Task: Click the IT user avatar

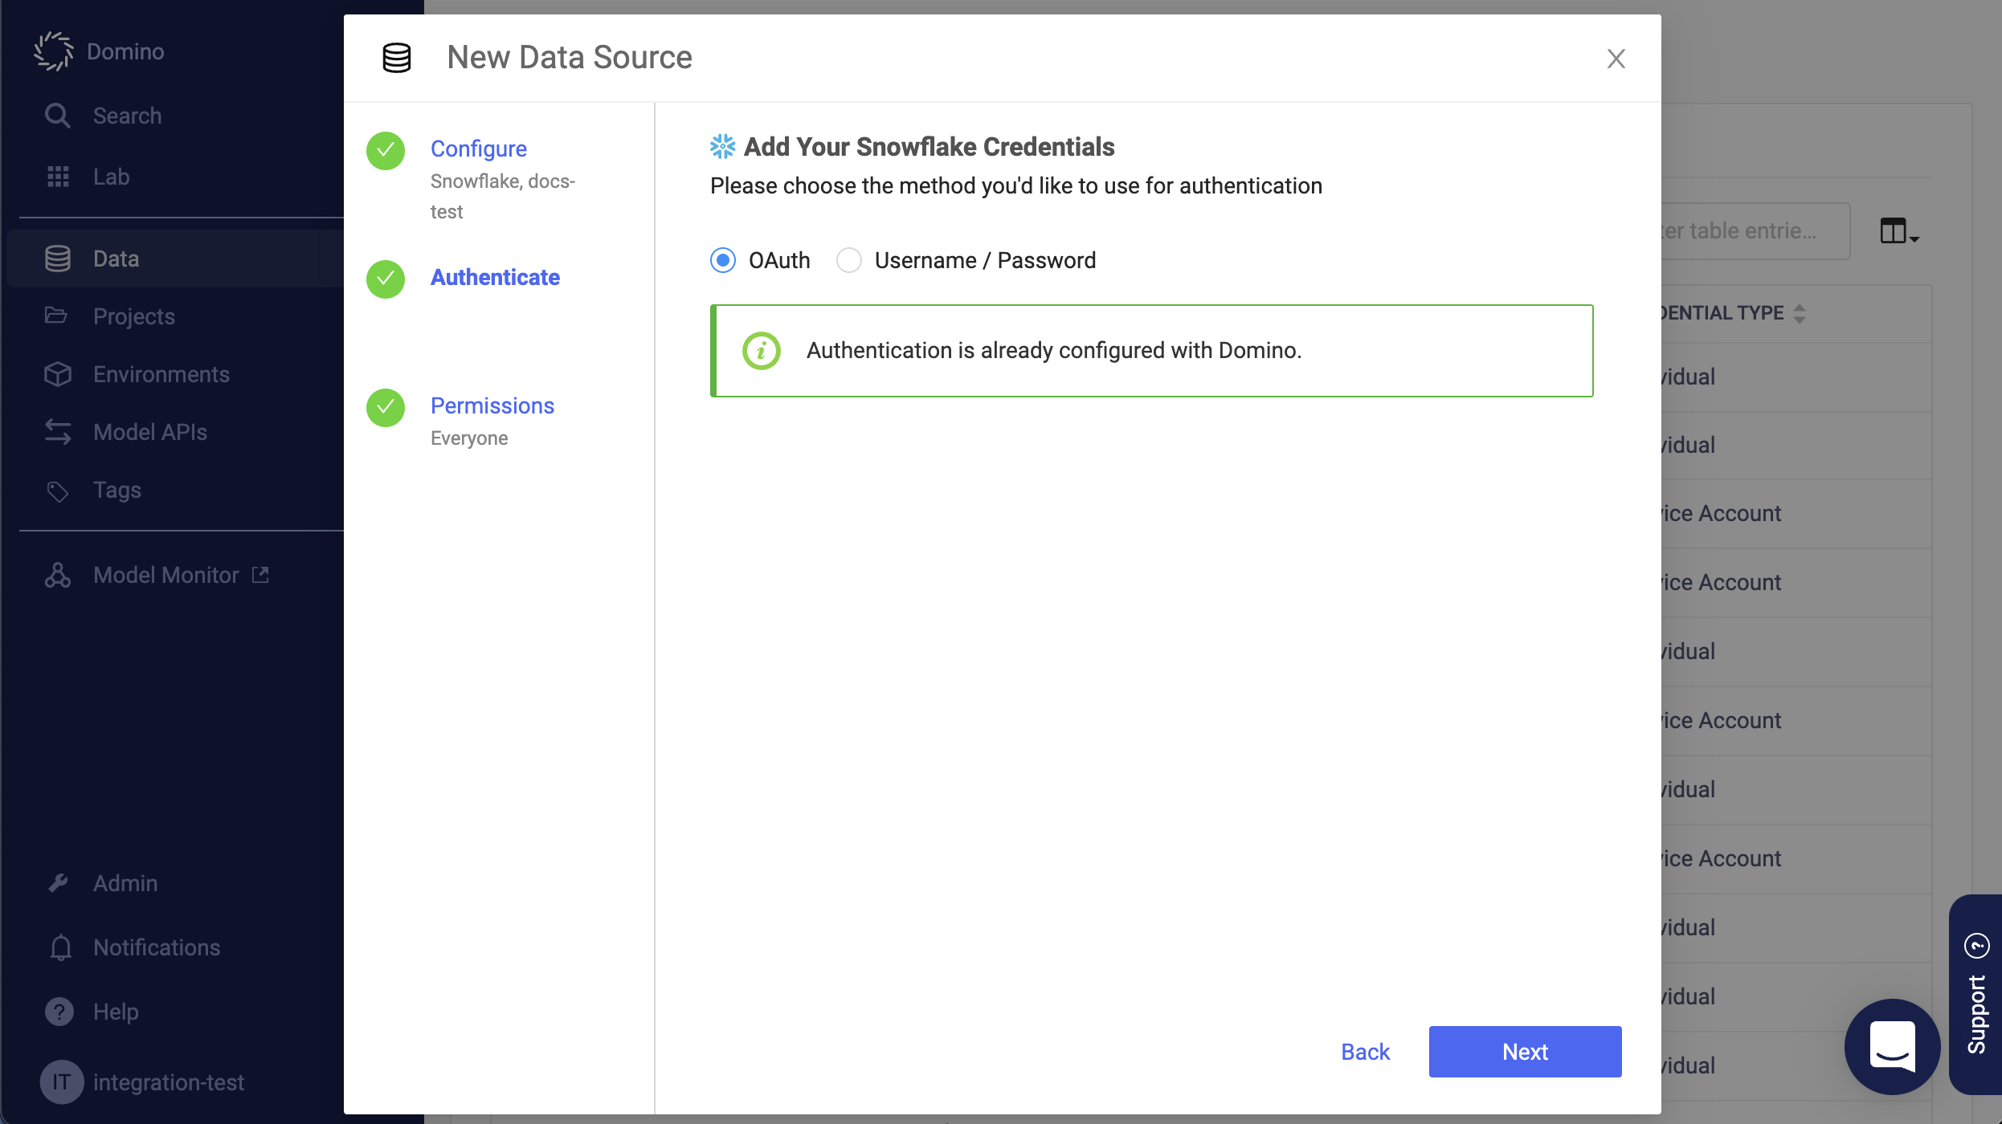Action: click(x=62, y=1082)
